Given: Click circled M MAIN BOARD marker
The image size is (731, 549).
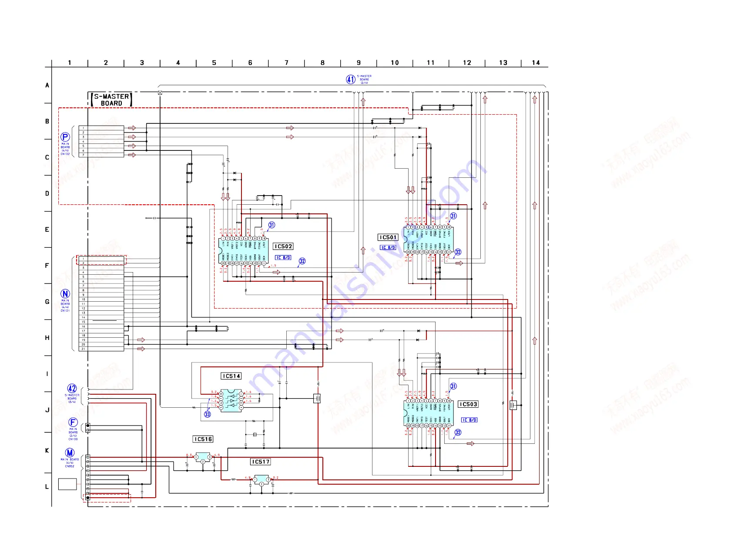Looking at the screenshot, I should pos(70,453).
